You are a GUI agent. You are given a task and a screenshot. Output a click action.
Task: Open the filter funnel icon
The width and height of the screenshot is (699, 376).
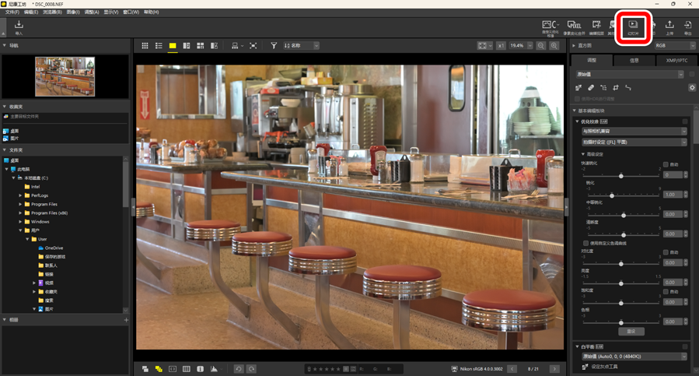[274, 46]
